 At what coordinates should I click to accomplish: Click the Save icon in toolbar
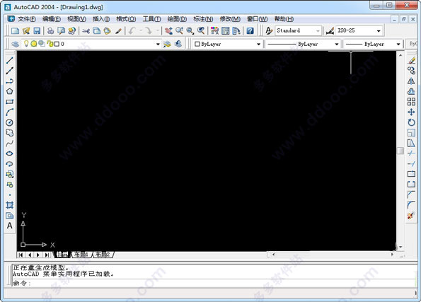(37, 30)
